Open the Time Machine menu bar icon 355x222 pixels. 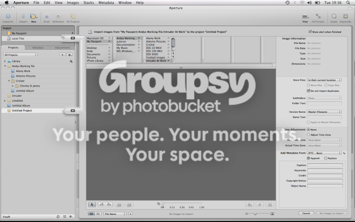click(287, 3)
